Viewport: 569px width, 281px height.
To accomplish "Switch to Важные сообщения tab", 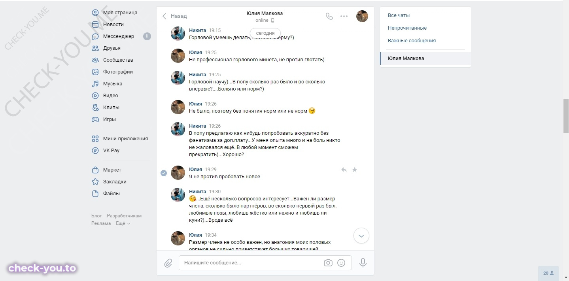I will (412, 41).
